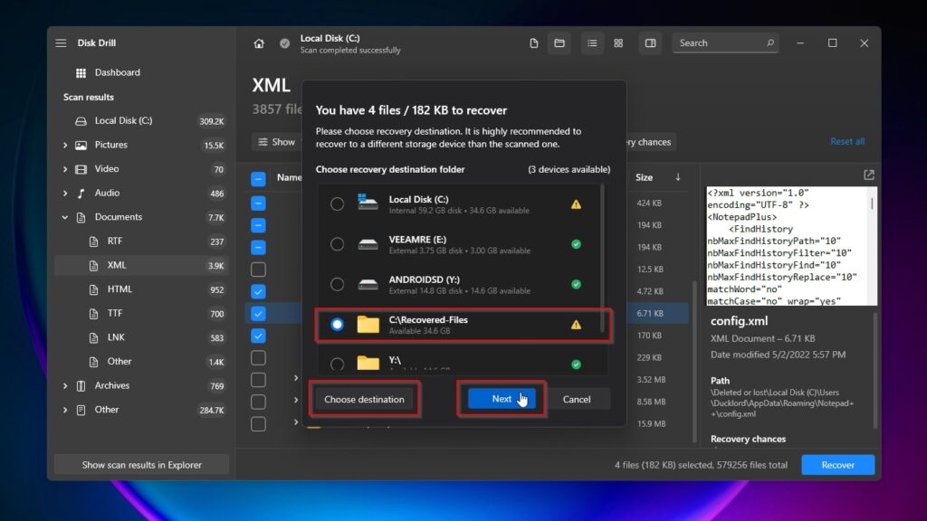Click the Local Disk (C:) drive icon in sidebar
Image resolution: width=927 pixels, height=521 pixels.
tap(81, 121)
